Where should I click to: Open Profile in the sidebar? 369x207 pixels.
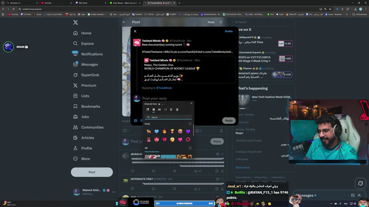(83, 148)
